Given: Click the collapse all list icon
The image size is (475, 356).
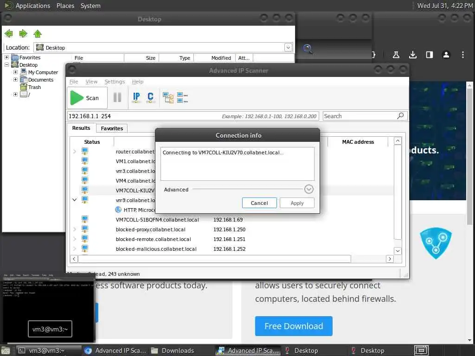Looking at the screenshot, I should (182, 98).
